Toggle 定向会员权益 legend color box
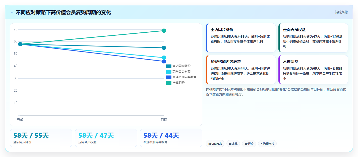358x157 pixels. (169, 72)
